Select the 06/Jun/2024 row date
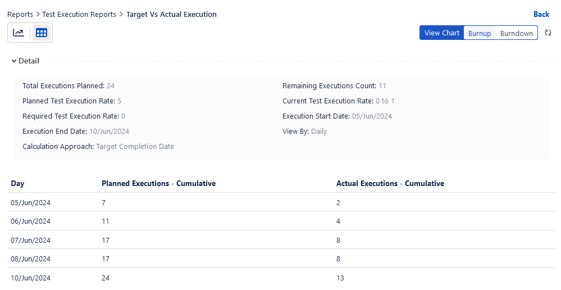This screenshot has height=290, width=561. [x=30, y=221]
